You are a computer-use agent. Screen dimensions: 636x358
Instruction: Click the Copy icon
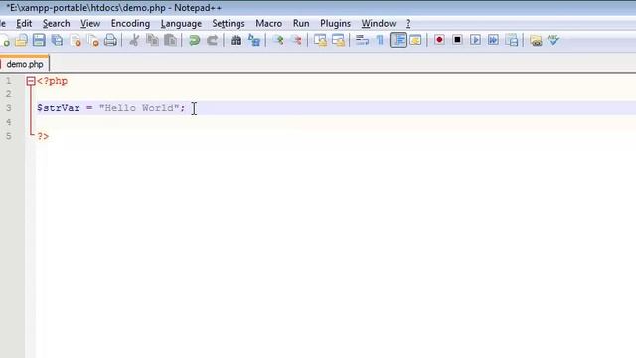tap(152, 40)
